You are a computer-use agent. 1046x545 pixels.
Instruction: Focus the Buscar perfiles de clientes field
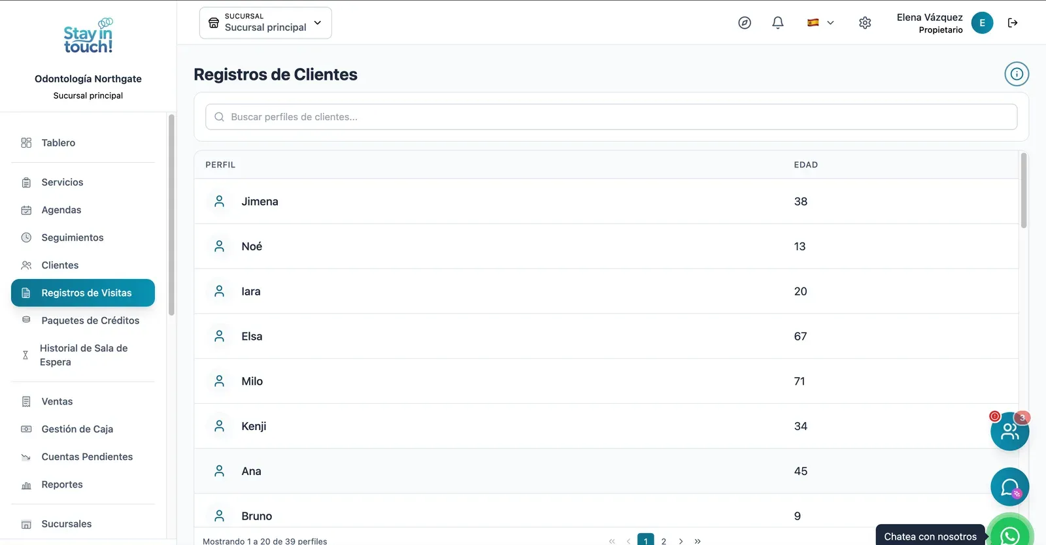pos(611,117)
